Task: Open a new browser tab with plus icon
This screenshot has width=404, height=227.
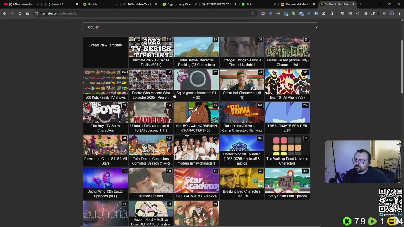Action: (361, 4)
